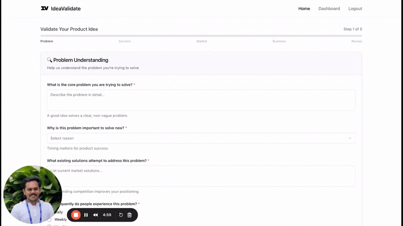The image size is (403, 226).
Task: Select the Review step label
Action: [x=357, y=41]
